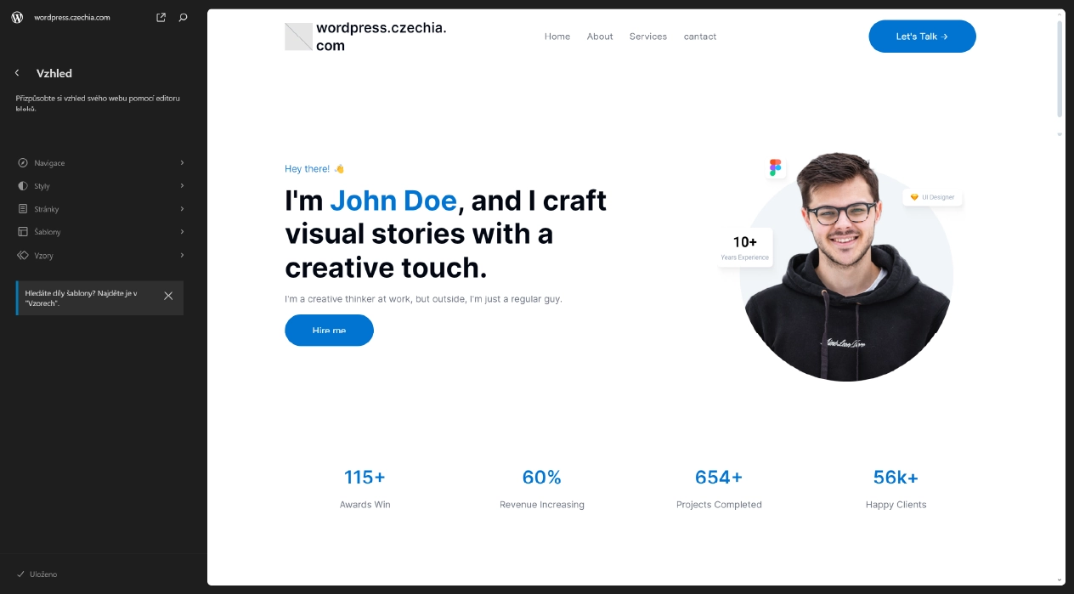1074x594 pixels.
Task: Click the Šablony layout icon
Action: 23,231
